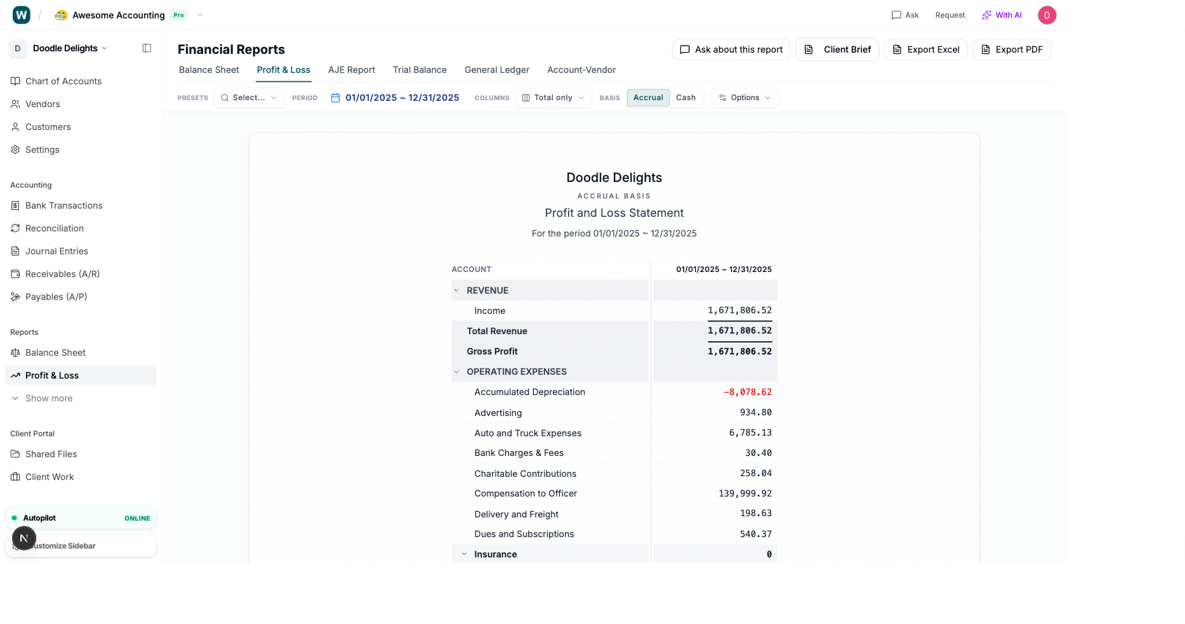Viewport: 1185px width, 624px height.
Task: Switch basis to Cash
Action: tap(685, 98)
